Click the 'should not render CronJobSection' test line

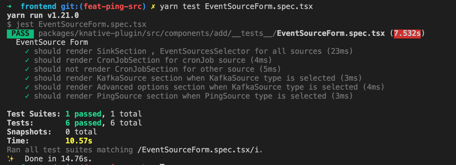[157, 69]
